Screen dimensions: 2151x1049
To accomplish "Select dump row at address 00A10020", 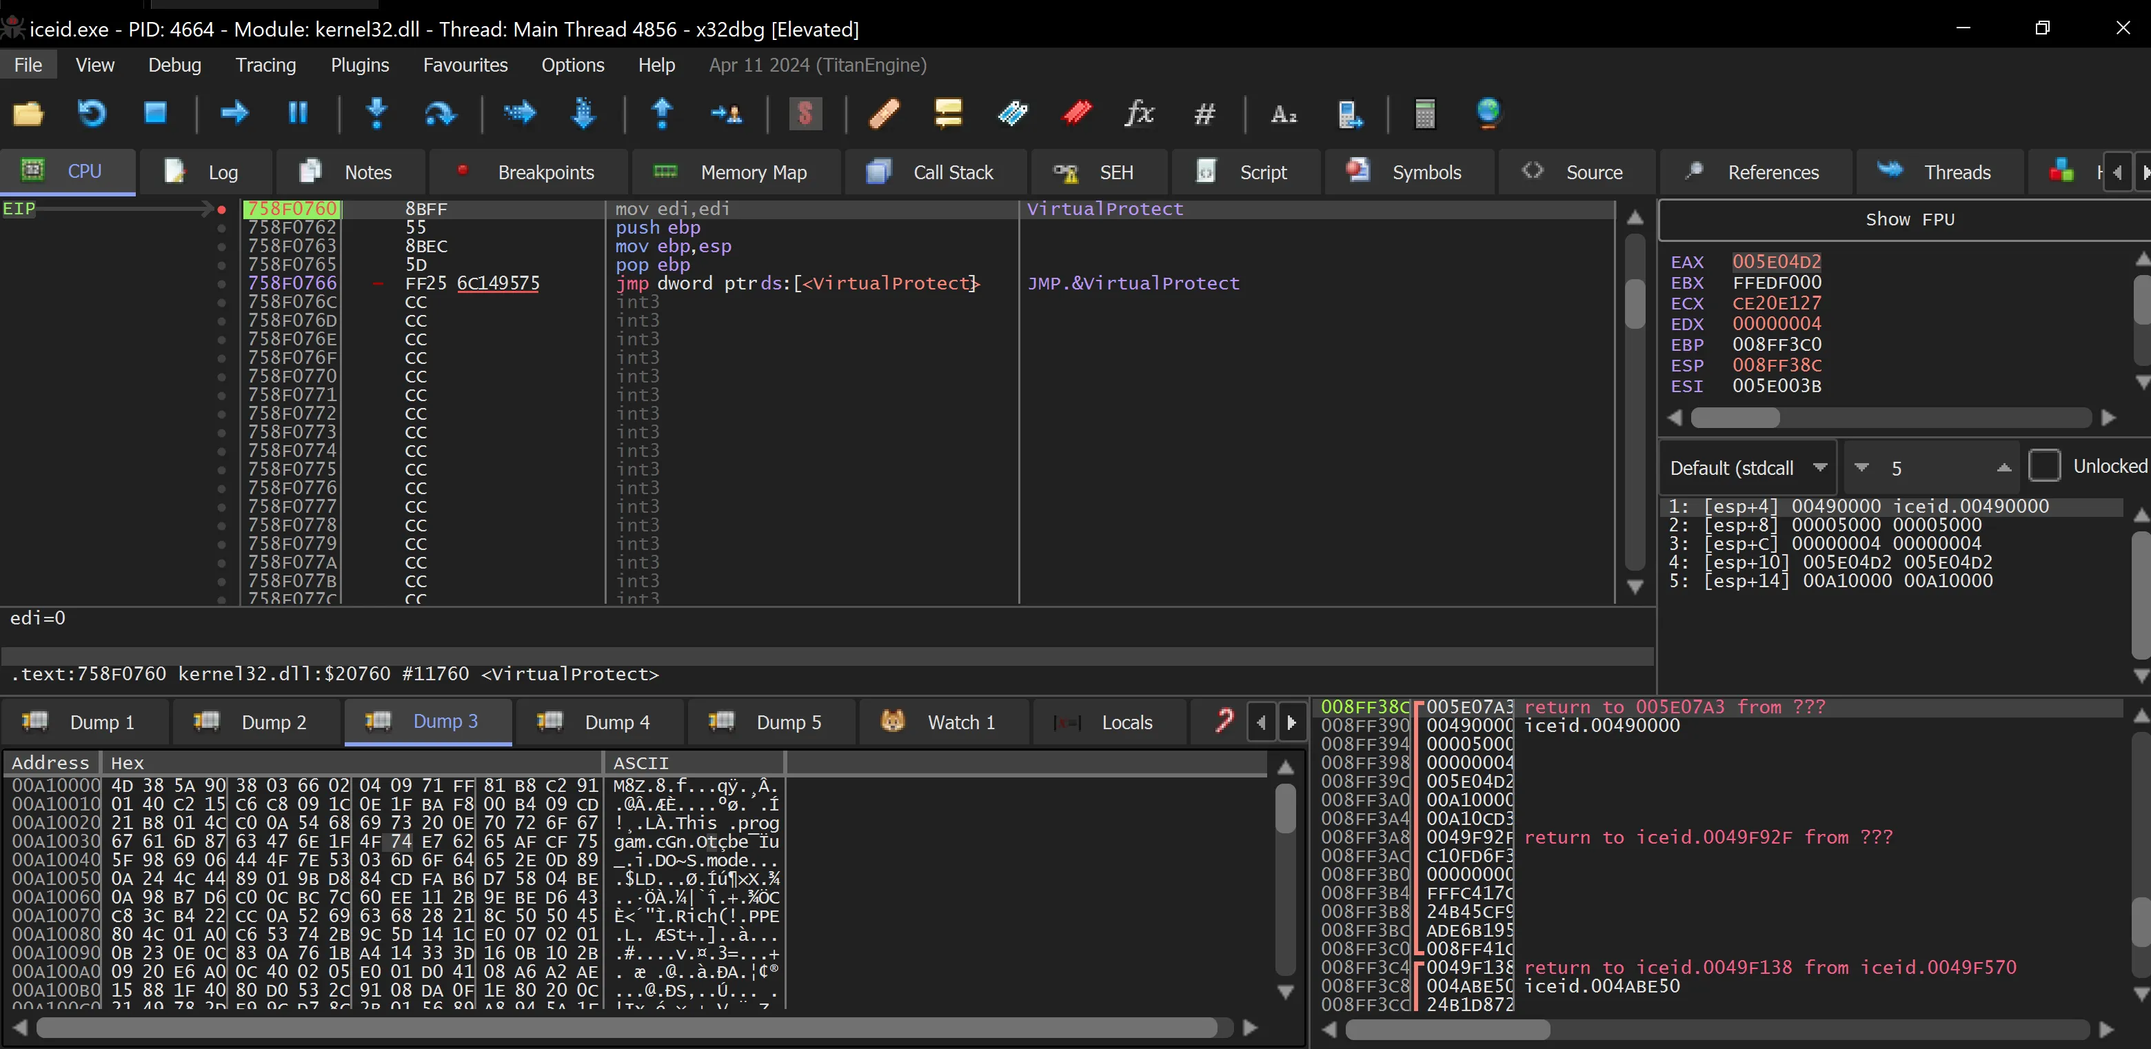I will pos(396,823).
